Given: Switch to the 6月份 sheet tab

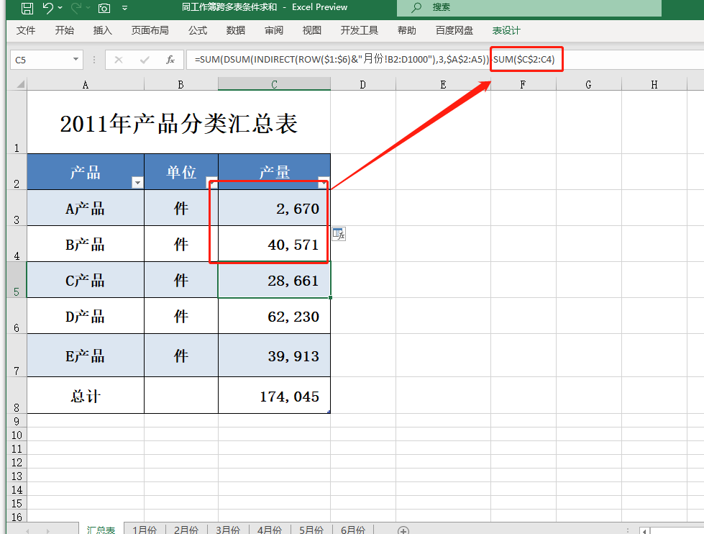Looking at the screenshot, I should click(x=353, y=530).
